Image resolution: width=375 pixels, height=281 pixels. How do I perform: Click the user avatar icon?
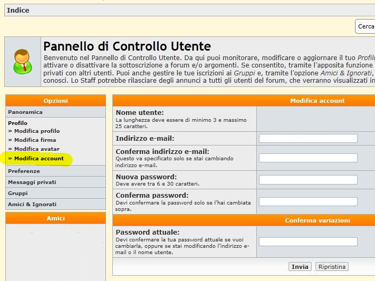tap(22, 61)
